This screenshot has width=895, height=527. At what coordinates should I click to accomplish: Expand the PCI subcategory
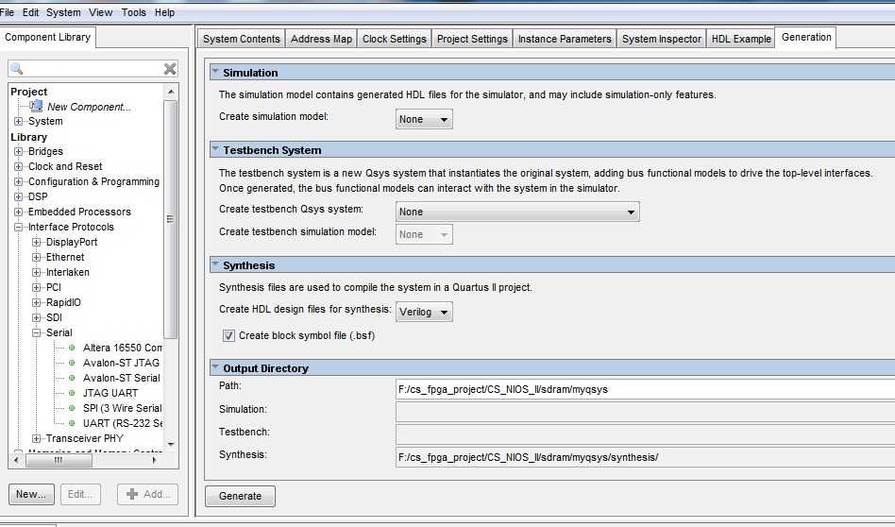point(37,287)
